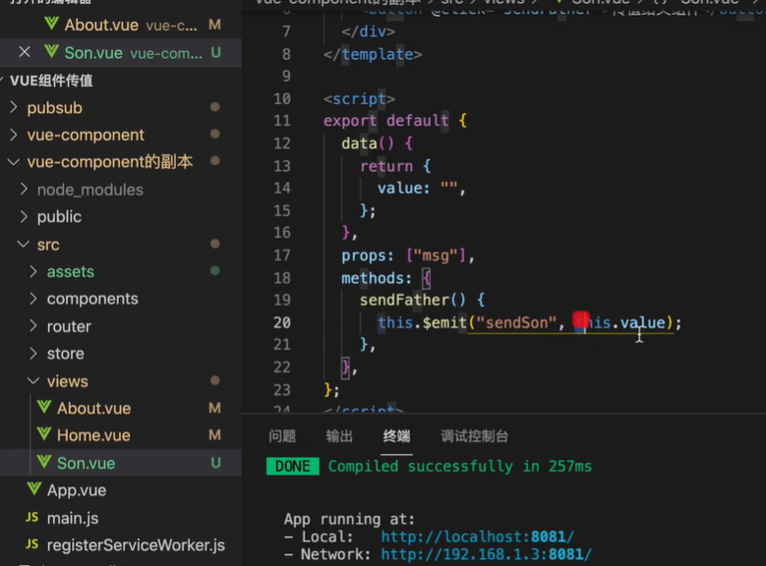The image size is (766, 566).
Task: Click the Vue icon next to App.vue
Action: coord(34,488)
